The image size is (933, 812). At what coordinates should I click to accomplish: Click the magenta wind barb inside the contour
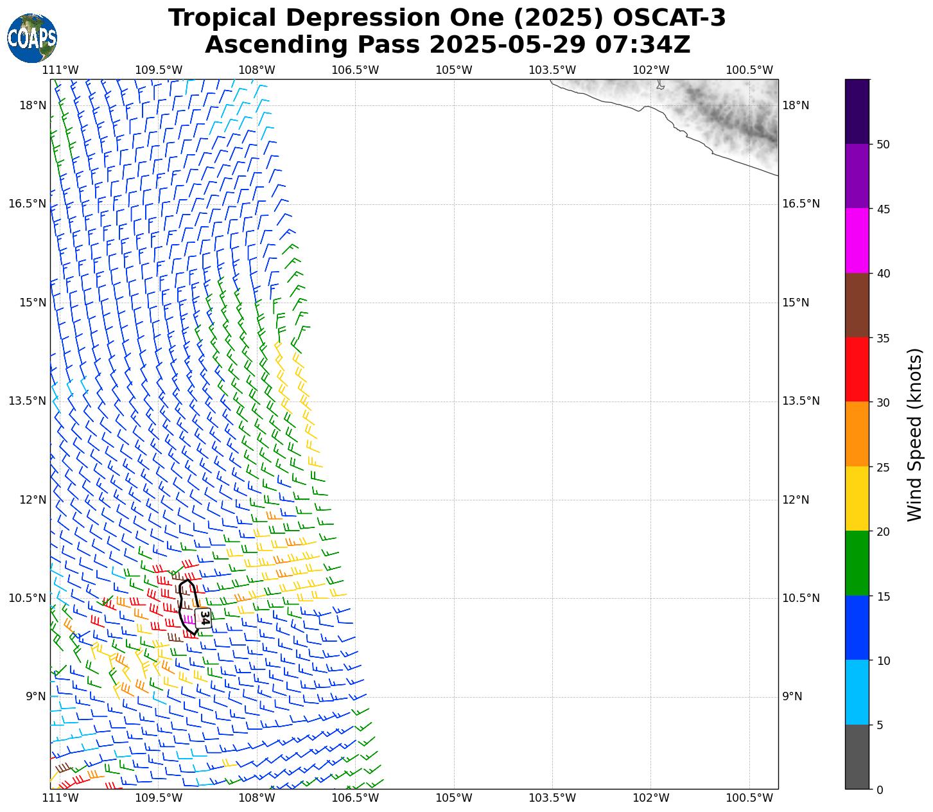189,619
